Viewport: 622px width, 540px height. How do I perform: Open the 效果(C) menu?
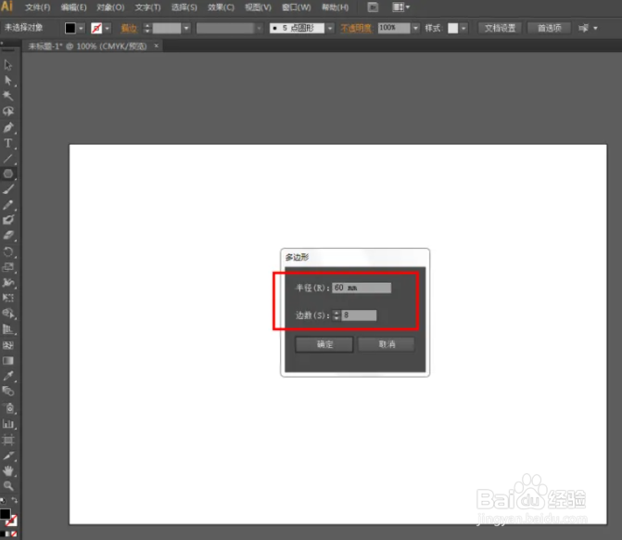pos(221,7)
